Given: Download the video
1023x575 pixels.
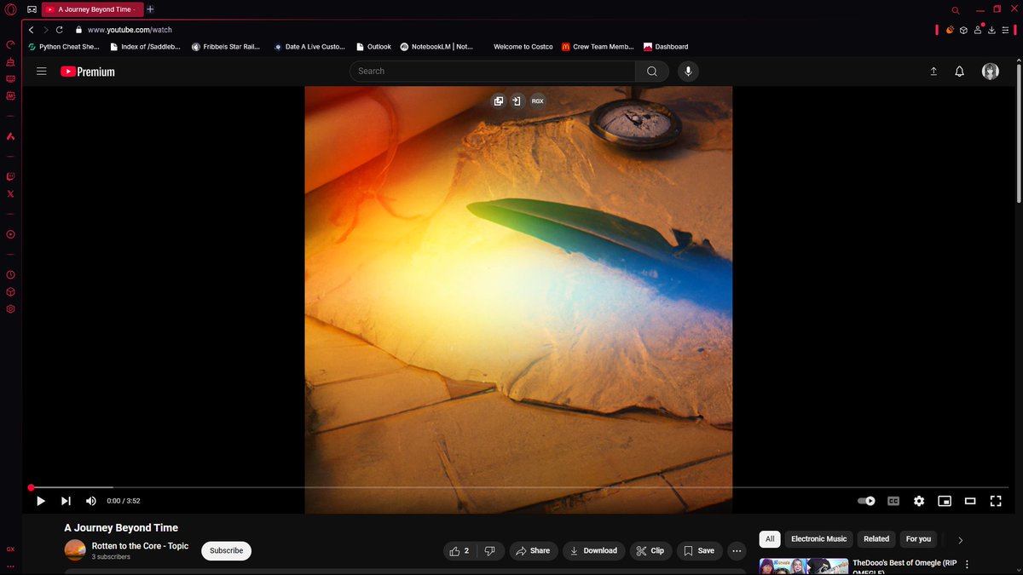Looking at the screenshot, I should [x=594, y=551].
